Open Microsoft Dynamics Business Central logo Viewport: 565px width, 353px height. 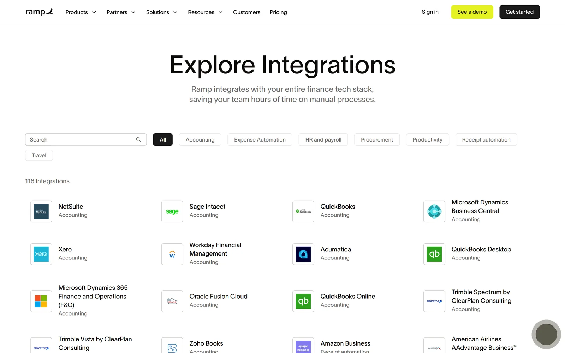434,211
